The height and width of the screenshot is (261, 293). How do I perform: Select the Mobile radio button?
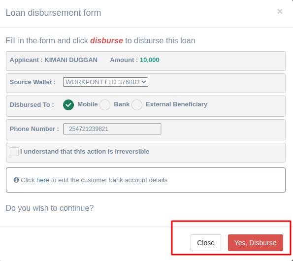[68, 105]
